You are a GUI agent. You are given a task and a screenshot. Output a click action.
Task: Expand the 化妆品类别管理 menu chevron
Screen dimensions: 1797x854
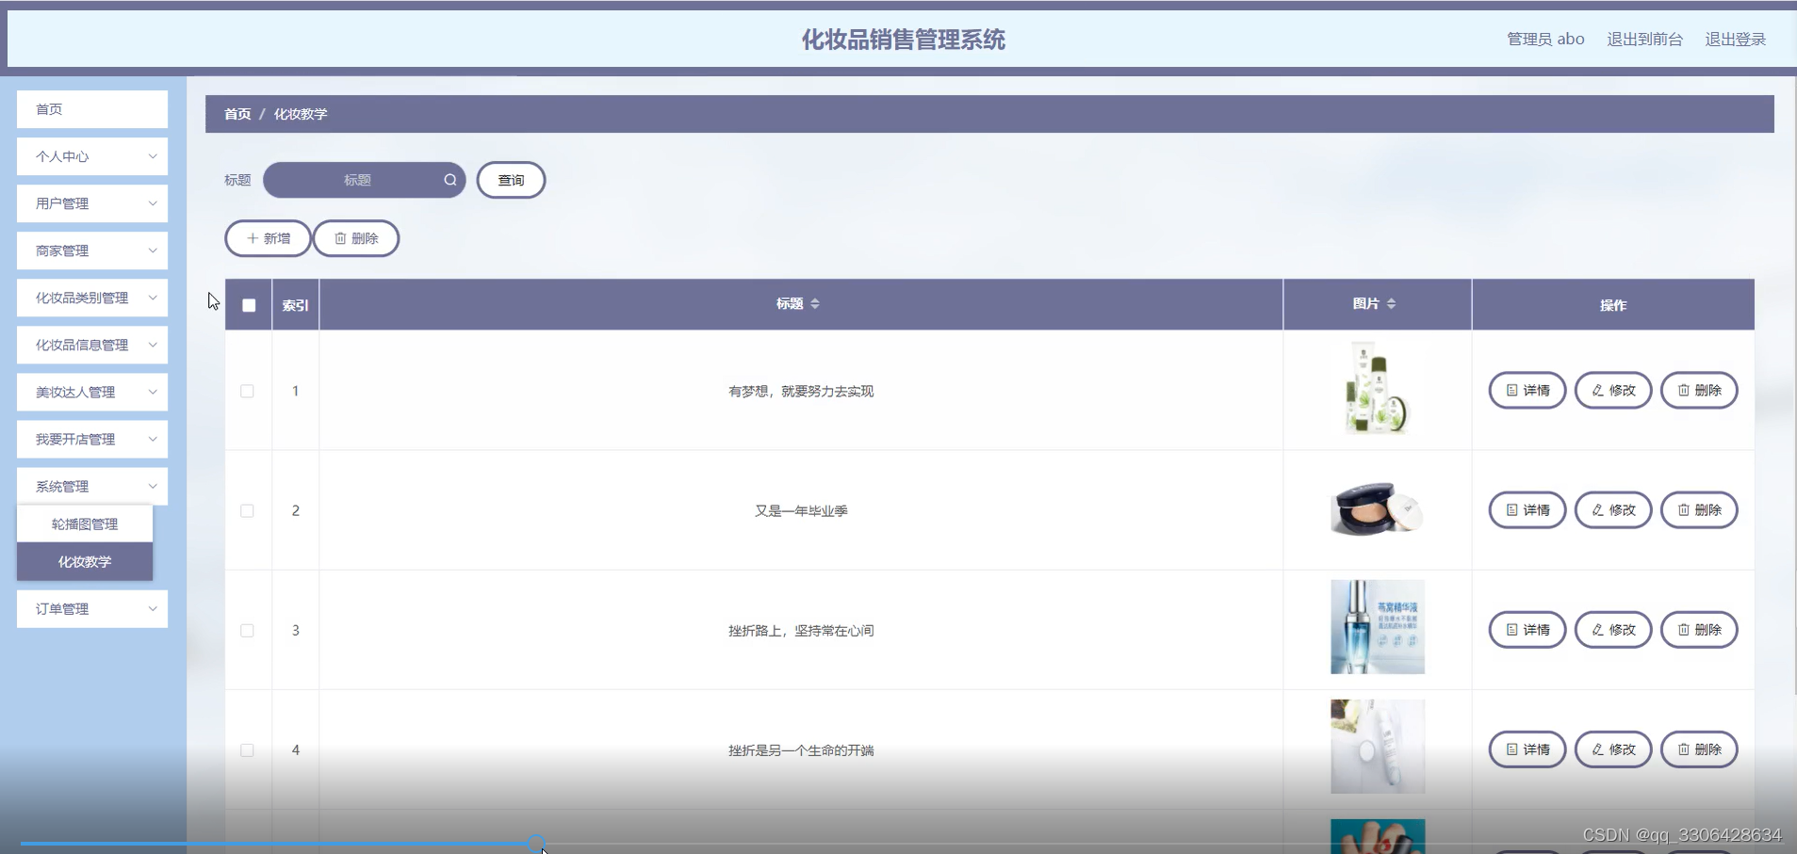153,298
